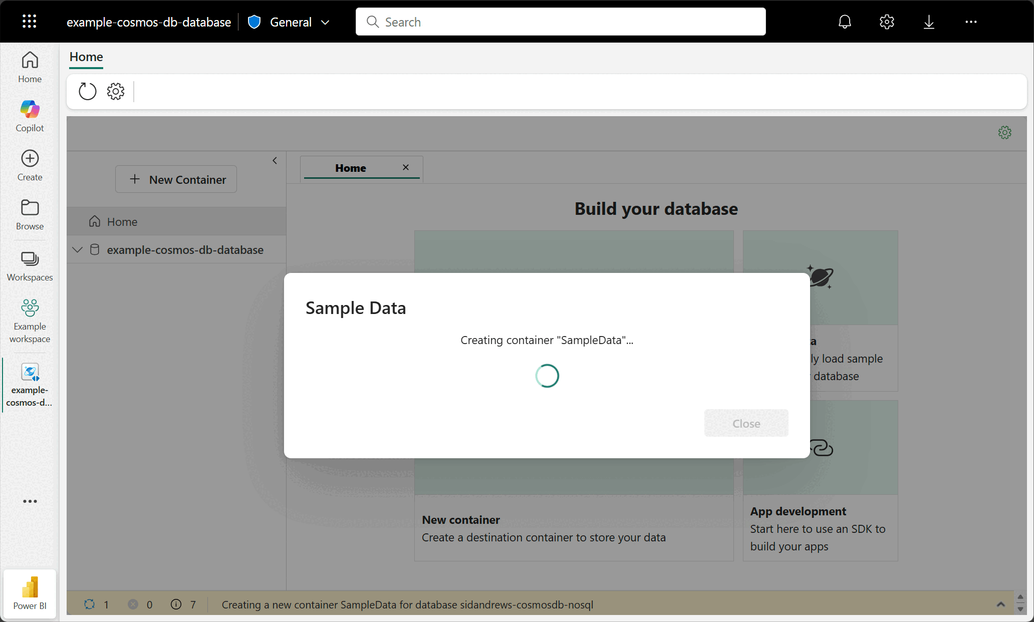This screenshot has height=622, width=1034.
Task: Open the General sensitivity dropdown
Action: pyautogui.click(x=300, y=22)
